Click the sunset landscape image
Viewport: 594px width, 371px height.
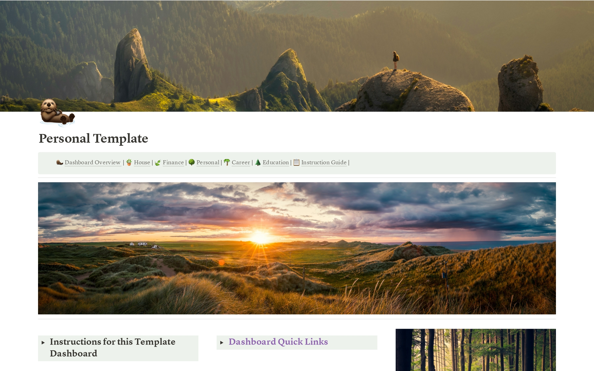pyautogui.click(x=297, y=248)
